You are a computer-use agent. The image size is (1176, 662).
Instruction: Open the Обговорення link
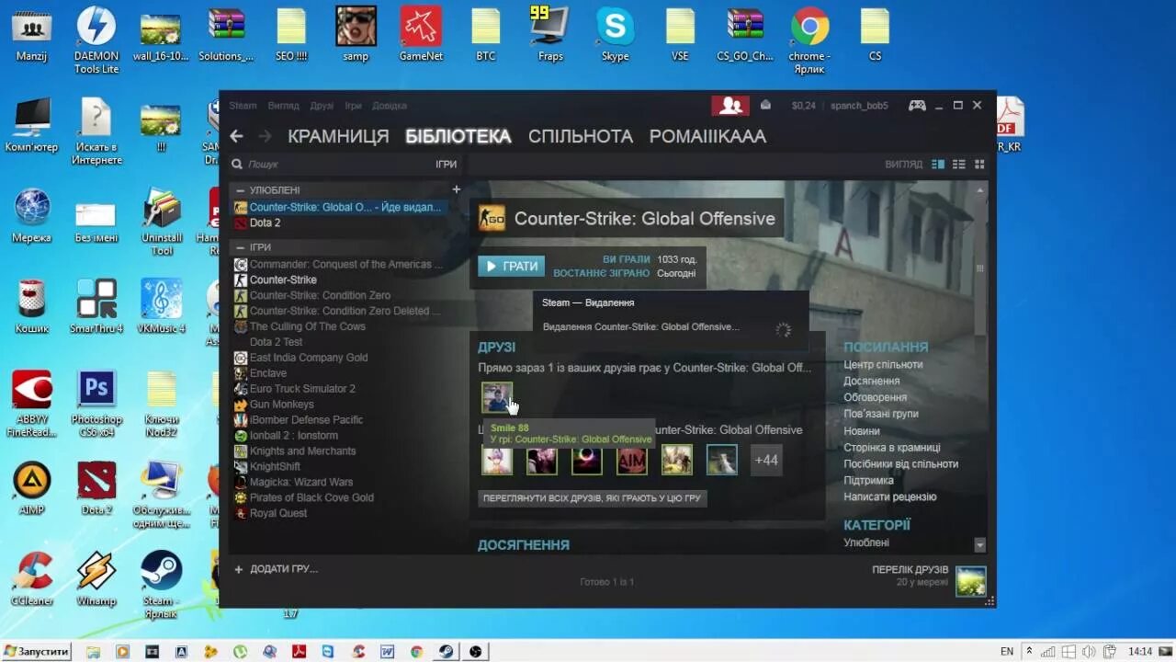(876, 397)
